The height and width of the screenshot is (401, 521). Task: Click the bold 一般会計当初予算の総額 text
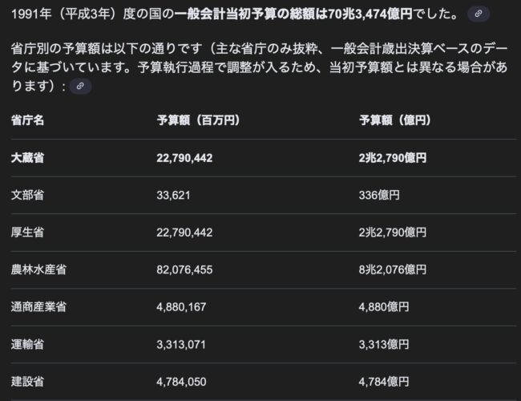[x=253, y=14]
